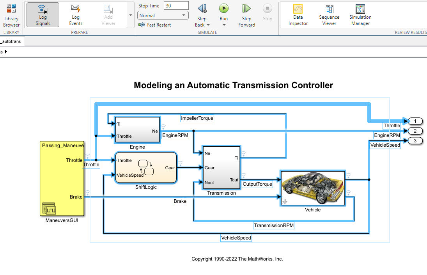Select the ShiftLogic Stateflow chart block

click(145, 168)
